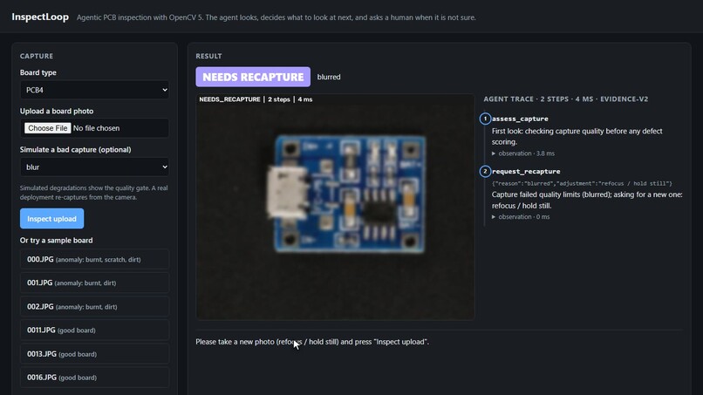The width and height of the screenshot is (703, 395).
Task: Click the Inspect upload button
Action: [x=52, y=219]
